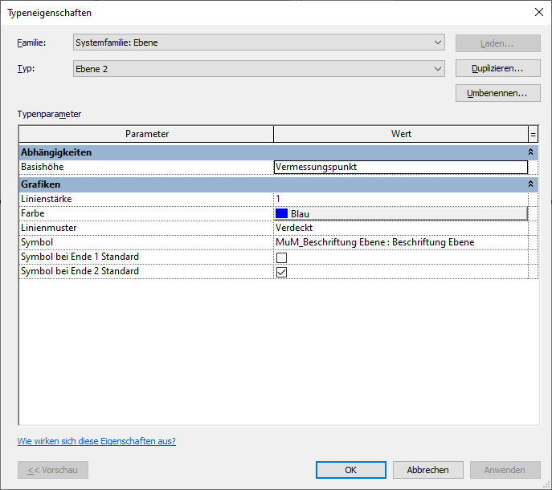Click the Wert column header
This screenshot has width=552, height=490.
click(401, 134)
